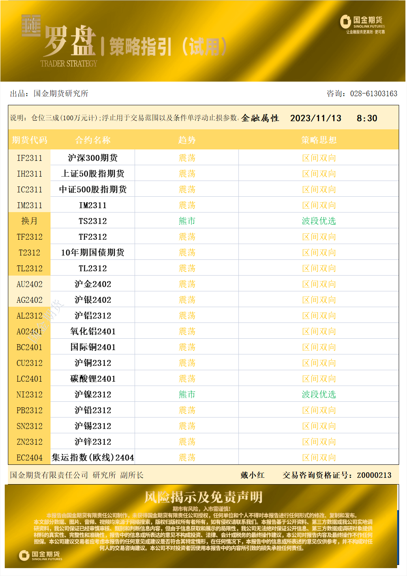Viewport: 407px width, 576px height.
Task: Click the phone number 028-61303163
Action: tap(374, 93)
